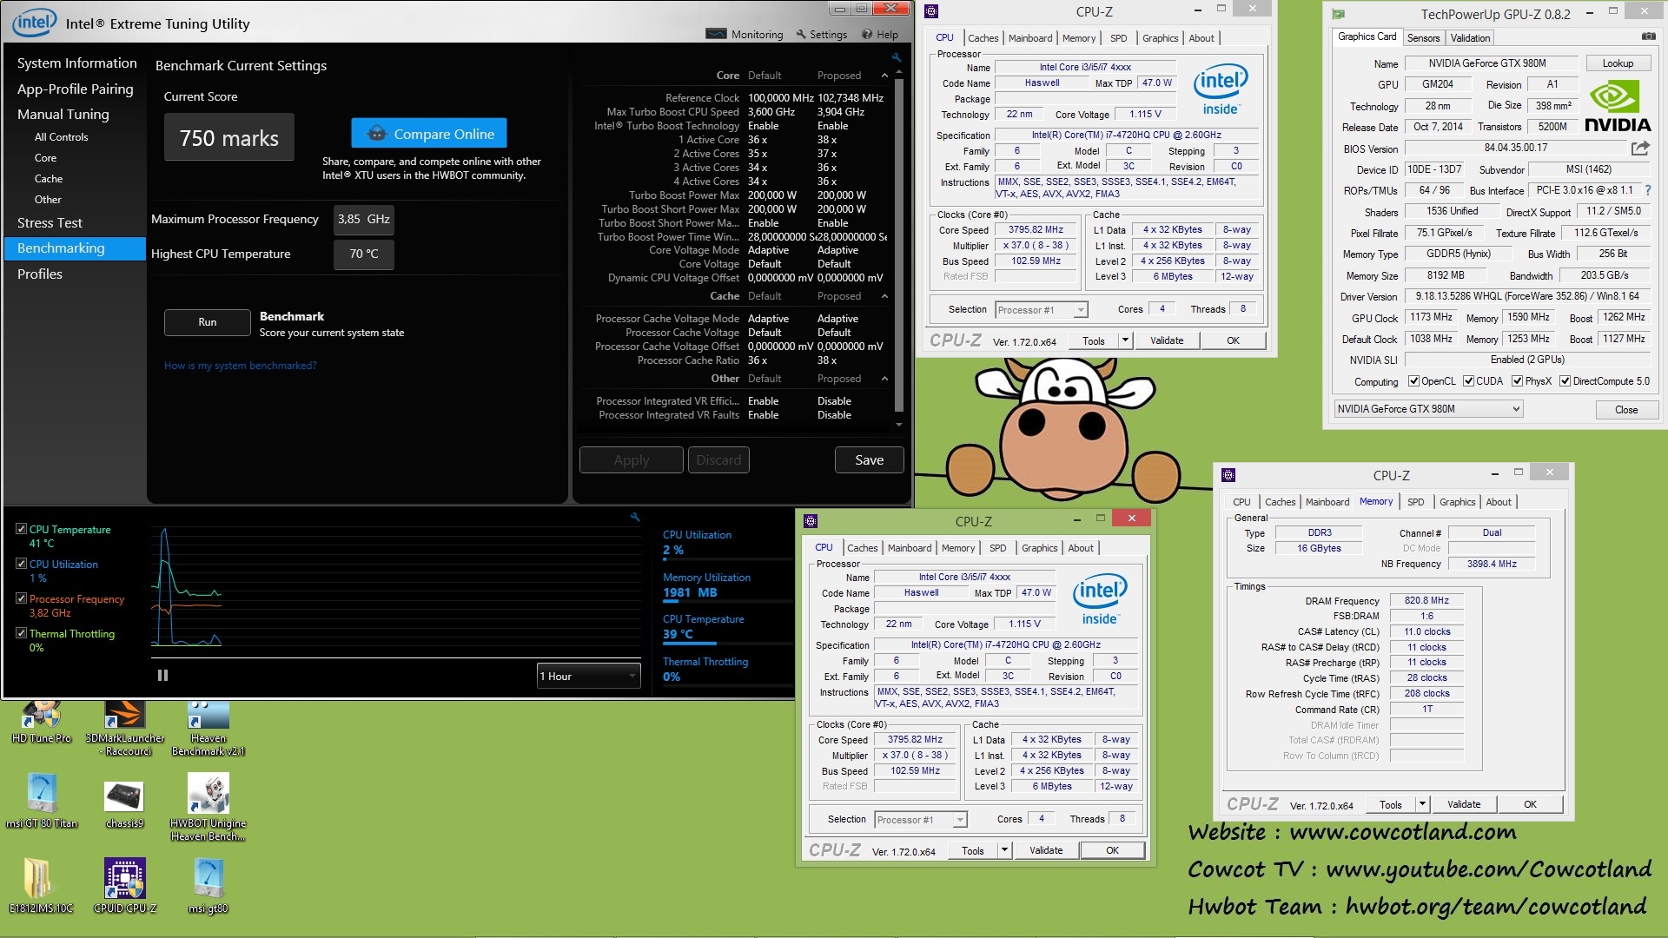Toggle Thermal Throttling graph checkbox
Image resolution: width=1668 pixels, height=938 pixels.
pos(21,633)
